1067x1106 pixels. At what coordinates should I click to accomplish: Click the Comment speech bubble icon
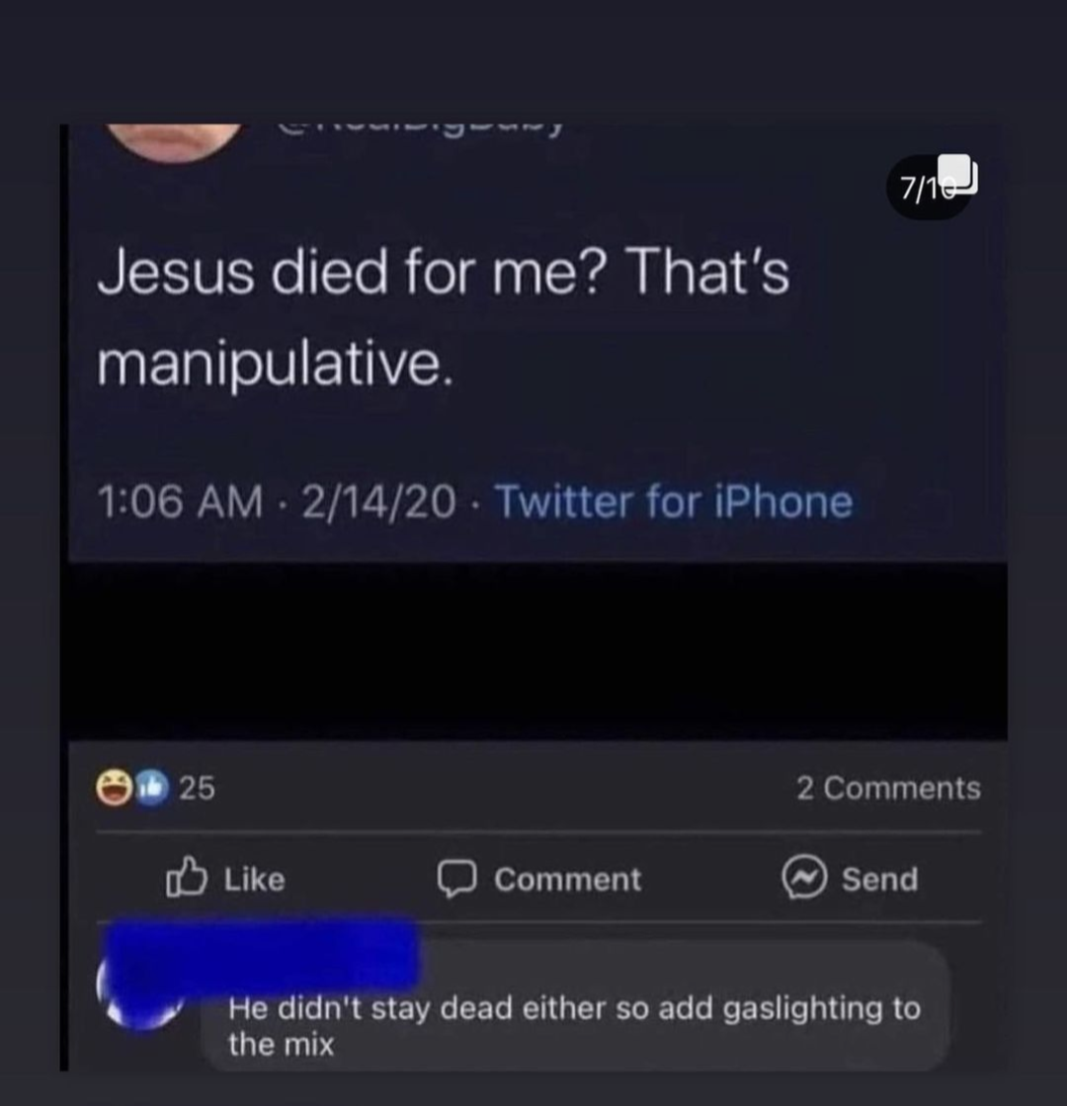coord(456,879)
